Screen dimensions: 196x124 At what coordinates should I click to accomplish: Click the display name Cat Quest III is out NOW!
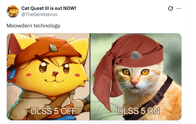coord(49,8)
